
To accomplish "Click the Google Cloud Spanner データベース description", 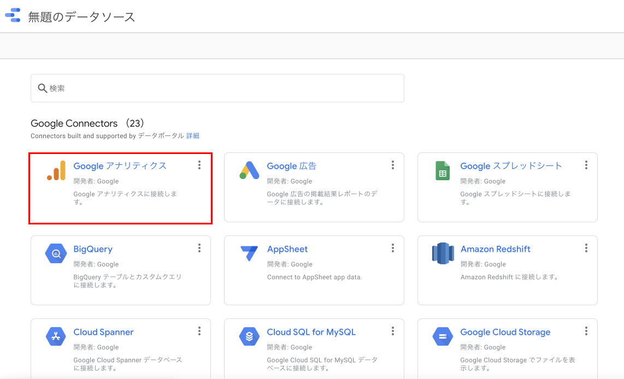I will click(x=128, y=364).
